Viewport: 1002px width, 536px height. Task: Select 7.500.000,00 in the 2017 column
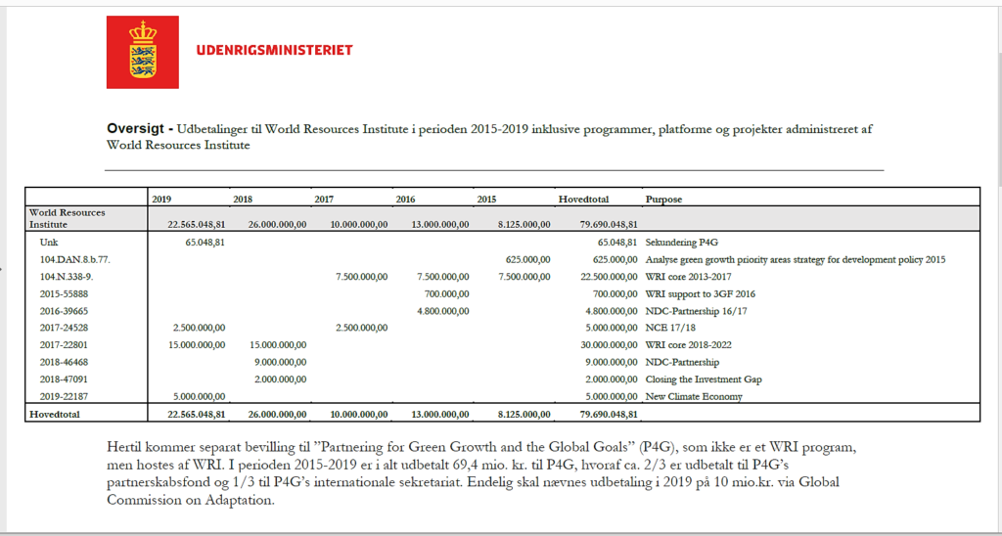point(361,277)
